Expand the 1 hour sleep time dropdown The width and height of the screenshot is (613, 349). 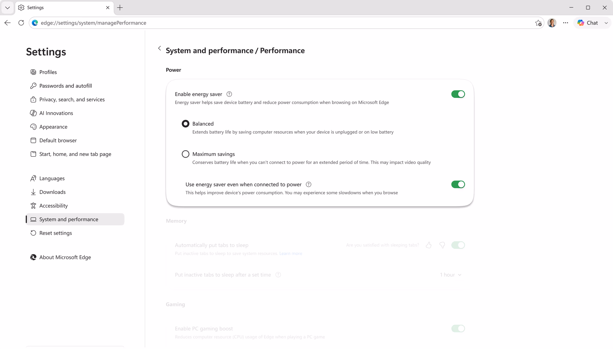(450, 275)
